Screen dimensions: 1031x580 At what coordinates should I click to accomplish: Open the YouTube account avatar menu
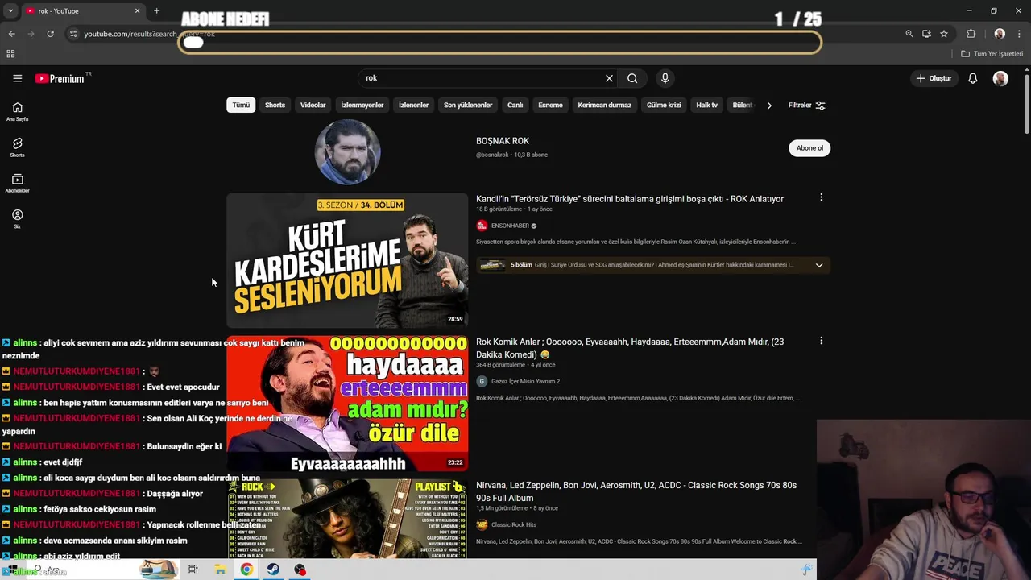(x=1000, y=78)
